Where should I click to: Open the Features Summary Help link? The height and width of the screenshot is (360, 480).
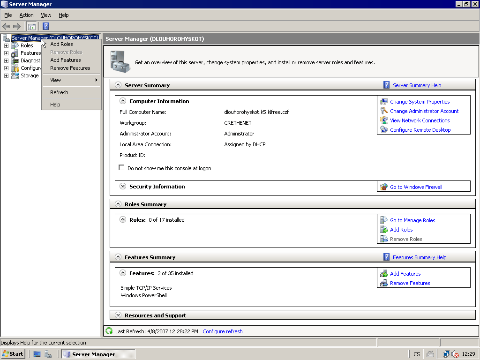click(420, 257)
